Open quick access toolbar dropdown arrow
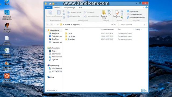This screenshot has width=172, height=97. (56, 4)
